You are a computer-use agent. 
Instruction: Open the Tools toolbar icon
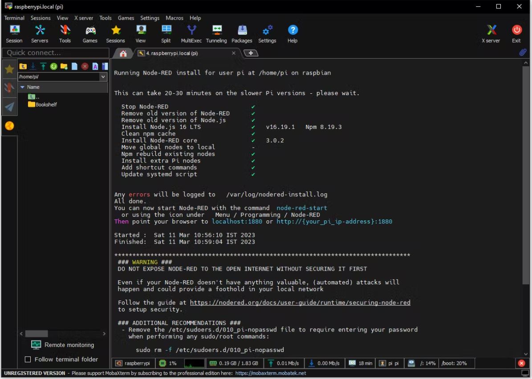65,34
